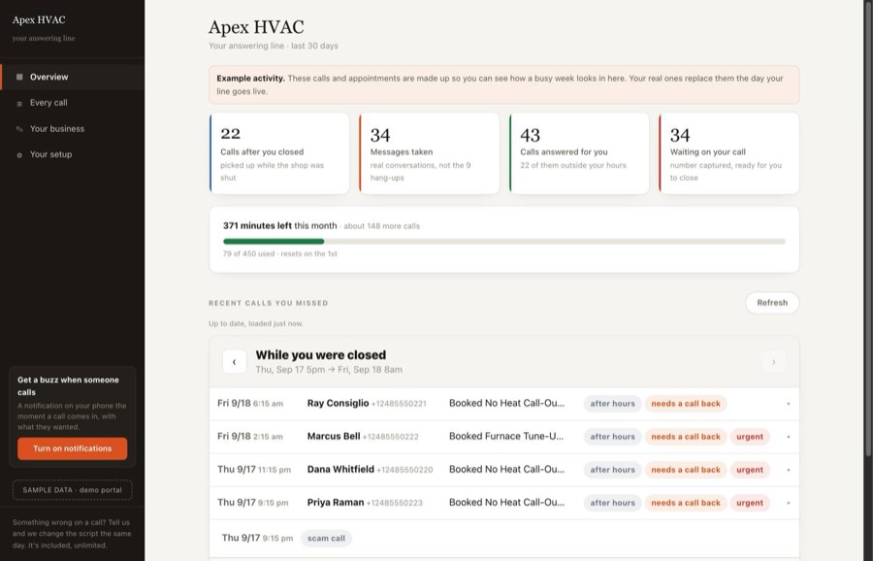The width and height of the screenshot is (873, 561).
Task: Click Dana Whitfield's name
Action: tap(340, 469)
